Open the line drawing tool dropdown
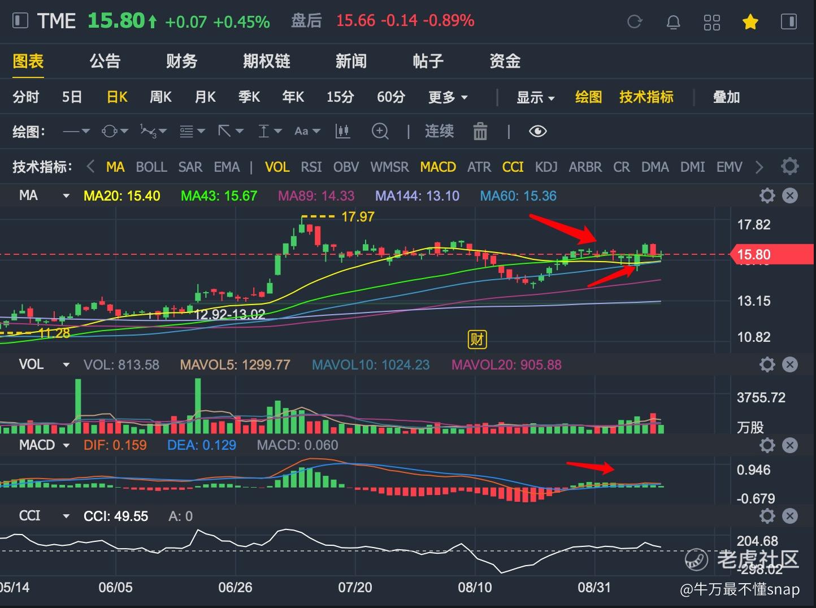Viewport: 816px width, 608px height. (x=76, y=132)
